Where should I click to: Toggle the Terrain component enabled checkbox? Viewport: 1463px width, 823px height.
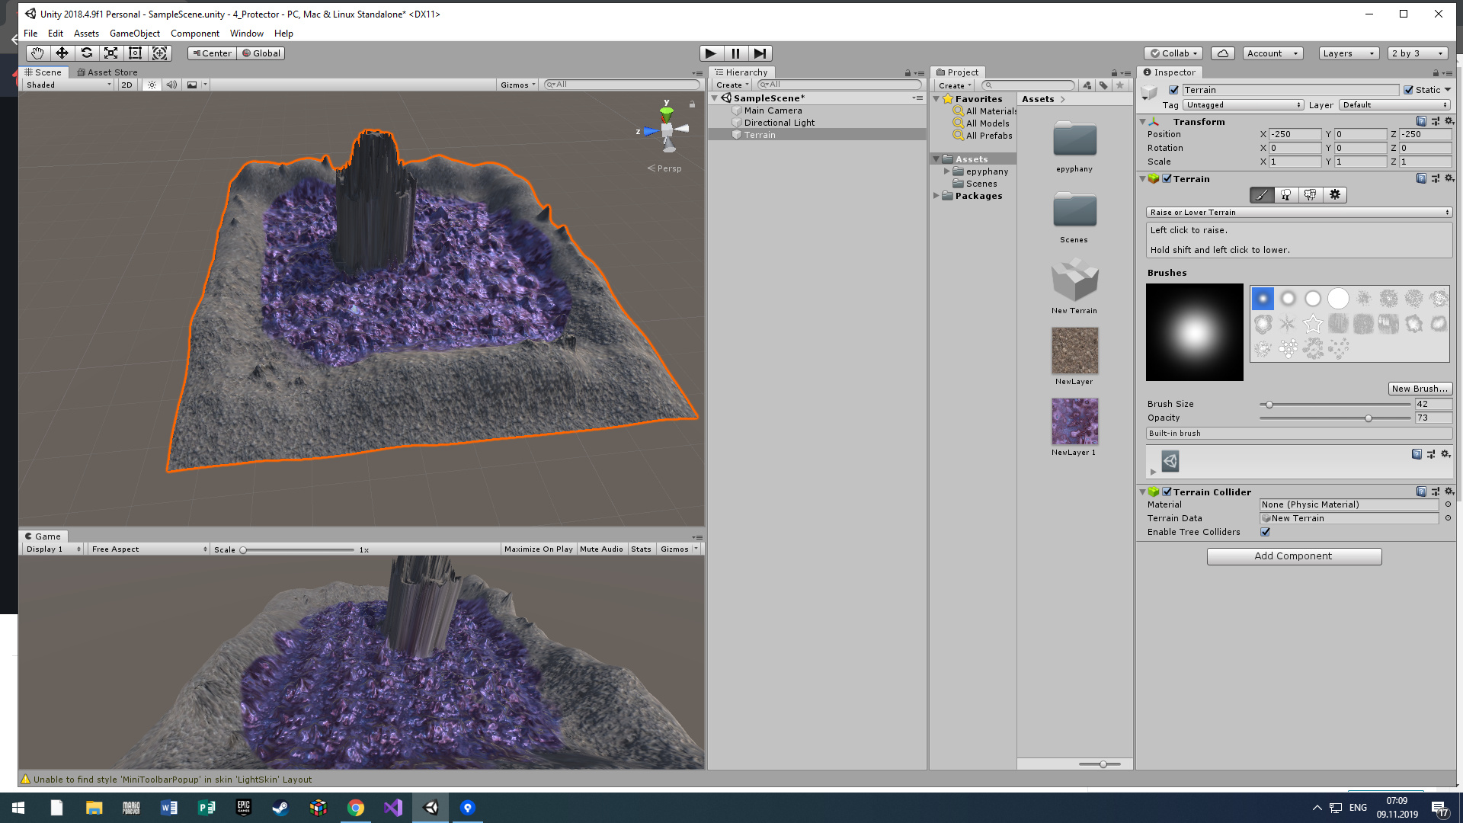pos(1167,178)
